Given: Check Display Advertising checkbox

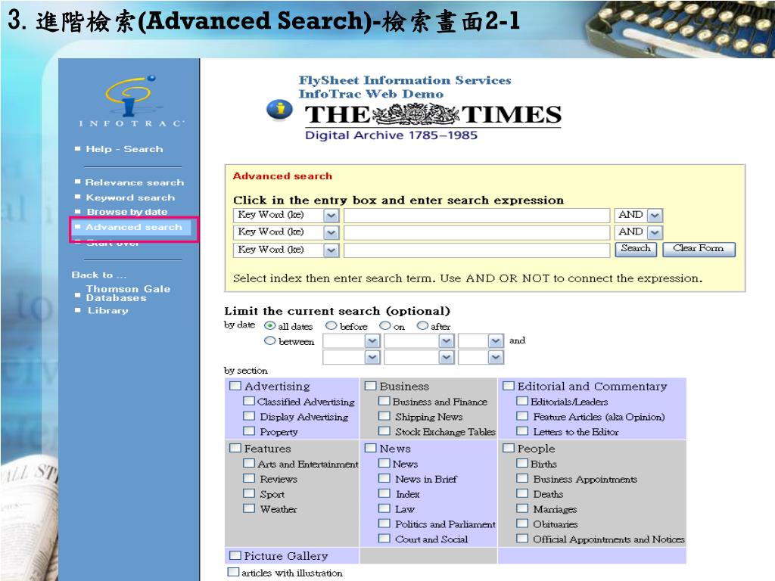Looking at the screenshot, I should 249,416.
